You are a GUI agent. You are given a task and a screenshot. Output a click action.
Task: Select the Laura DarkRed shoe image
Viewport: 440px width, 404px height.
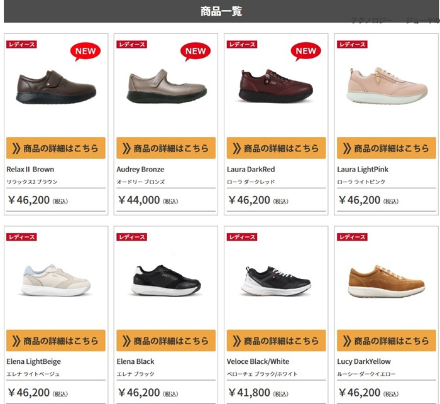tap(275, 87)
